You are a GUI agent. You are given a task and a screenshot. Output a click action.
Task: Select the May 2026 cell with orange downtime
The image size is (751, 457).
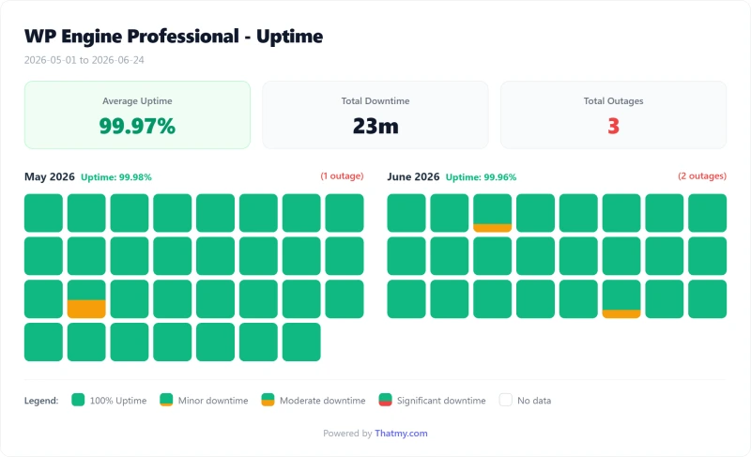86,299
